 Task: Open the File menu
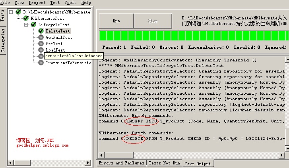pyautogui.click(x=5, y=2)
